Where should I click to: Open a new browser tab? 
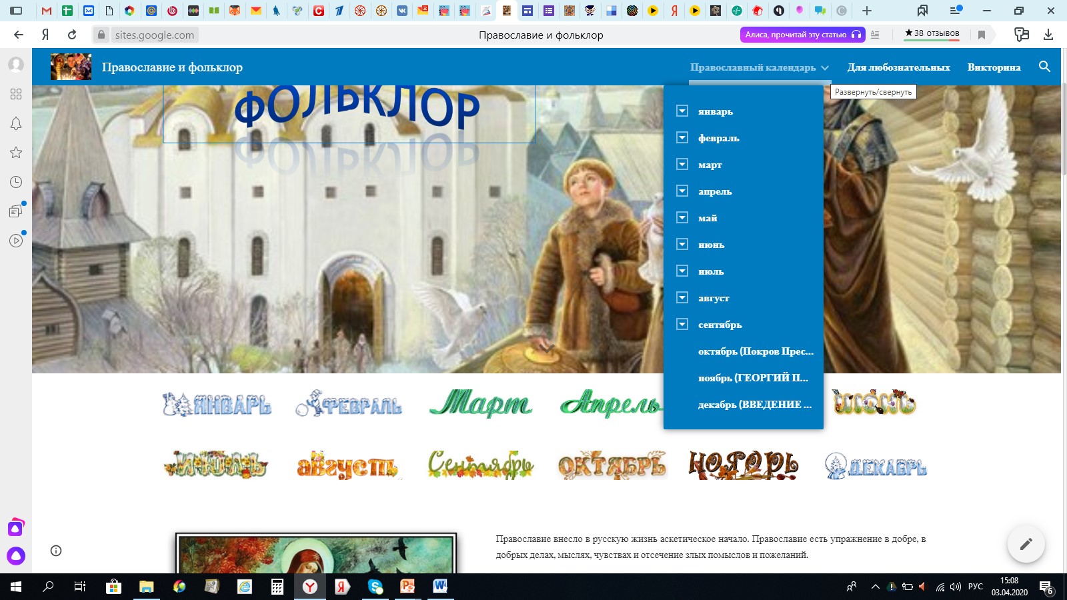coord(867,11)
